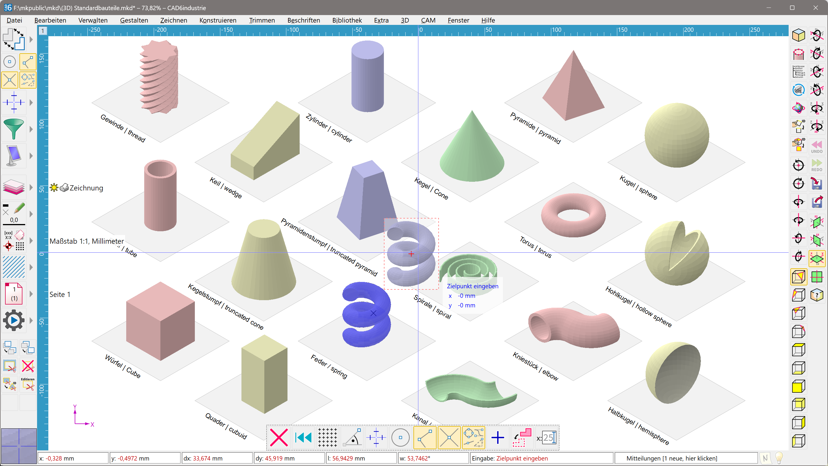Expand the flyout next to the funnel tool

coord(31,129)
